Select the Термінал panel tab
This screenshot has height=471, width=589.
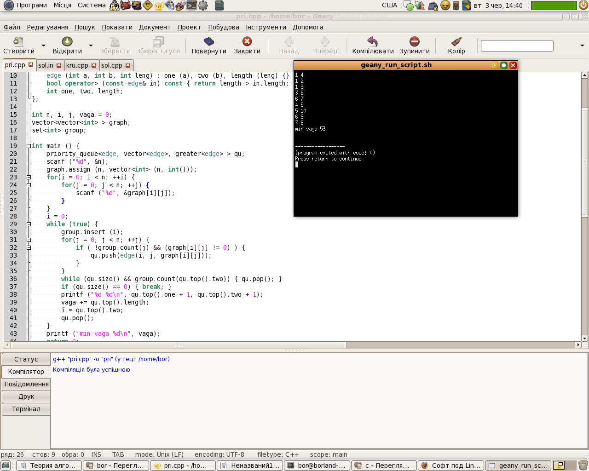coord(26,409)
